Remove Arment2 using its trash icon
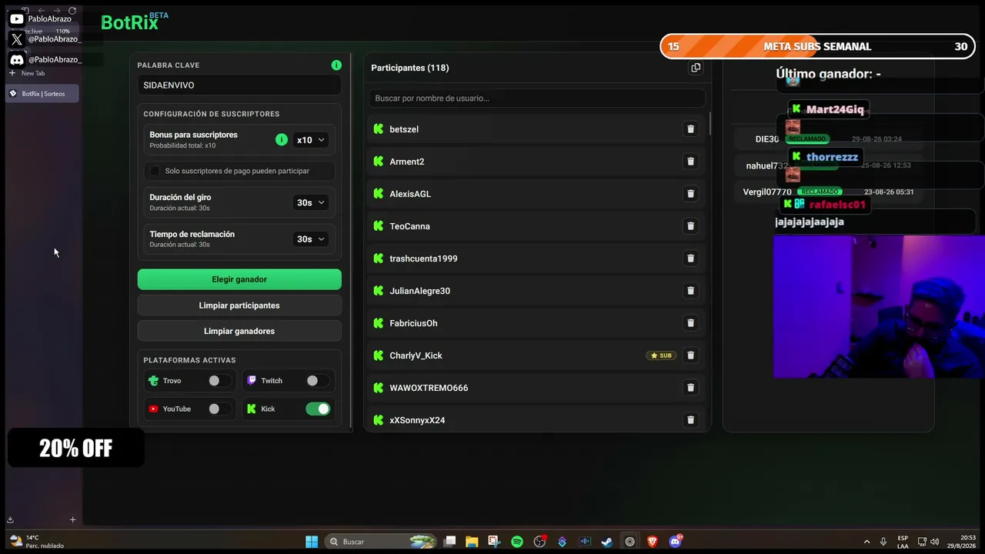985x554 pixels. tap(690, 162)
